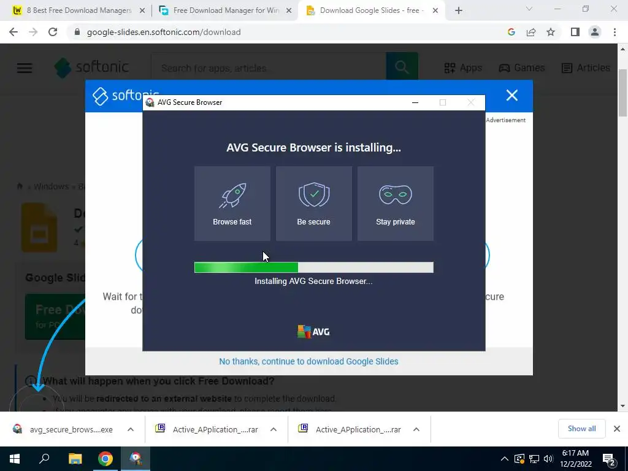Viewport: 628px width, 471px height.
Task: Bookmark this page with the star
Action: pyautogui.click(x=551, y=32)
